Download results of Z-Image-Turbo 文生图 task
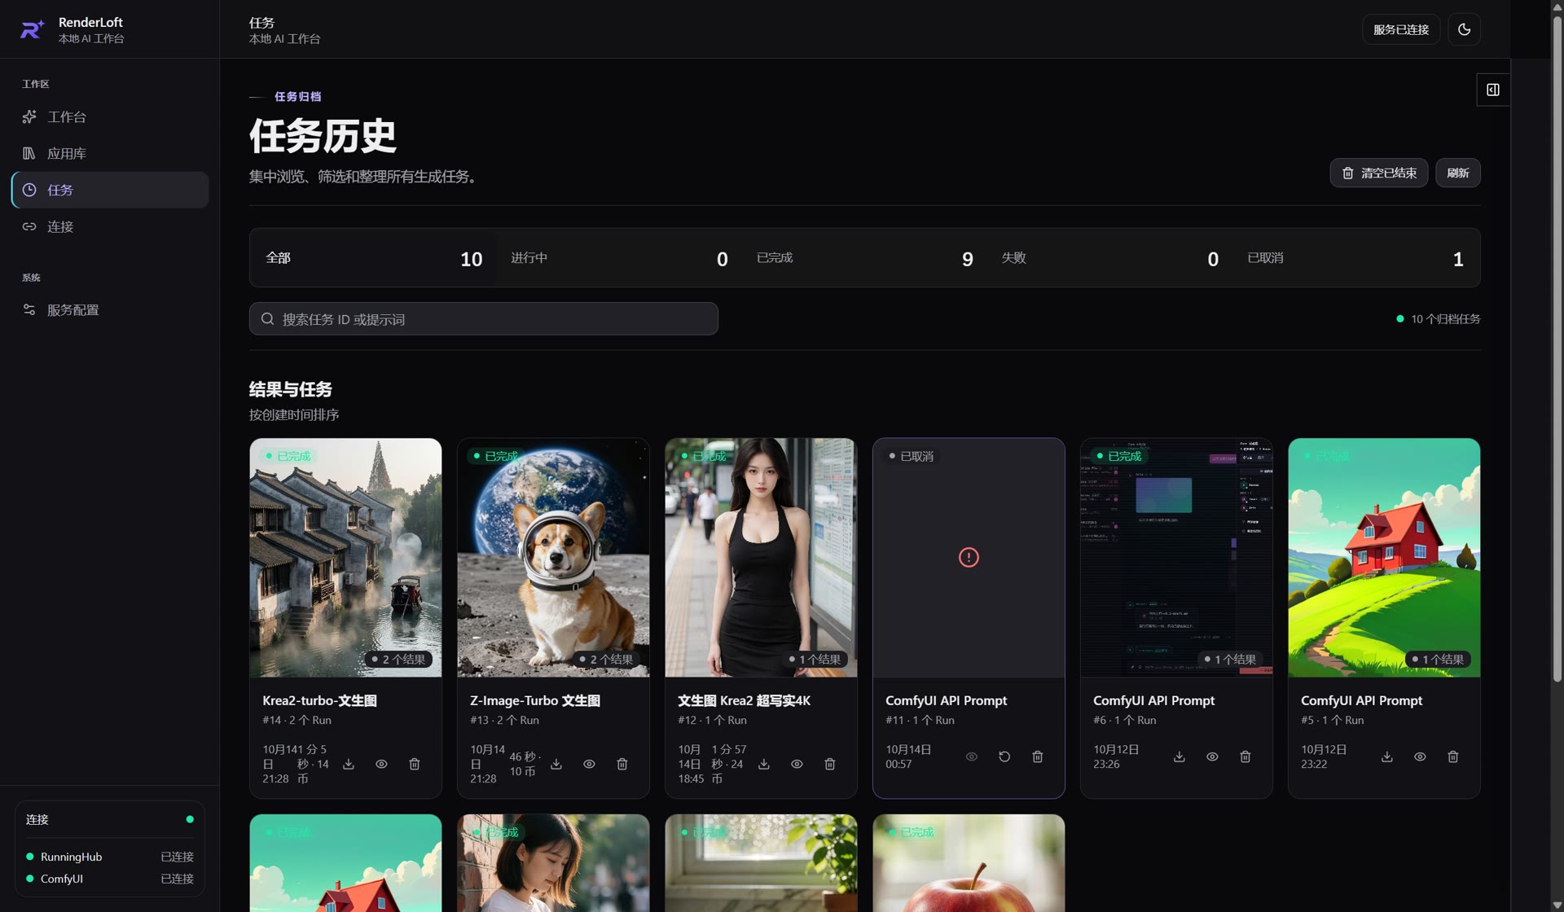Image resolution: width=1564 pixels, height=912 pixels. coord(556,765)
